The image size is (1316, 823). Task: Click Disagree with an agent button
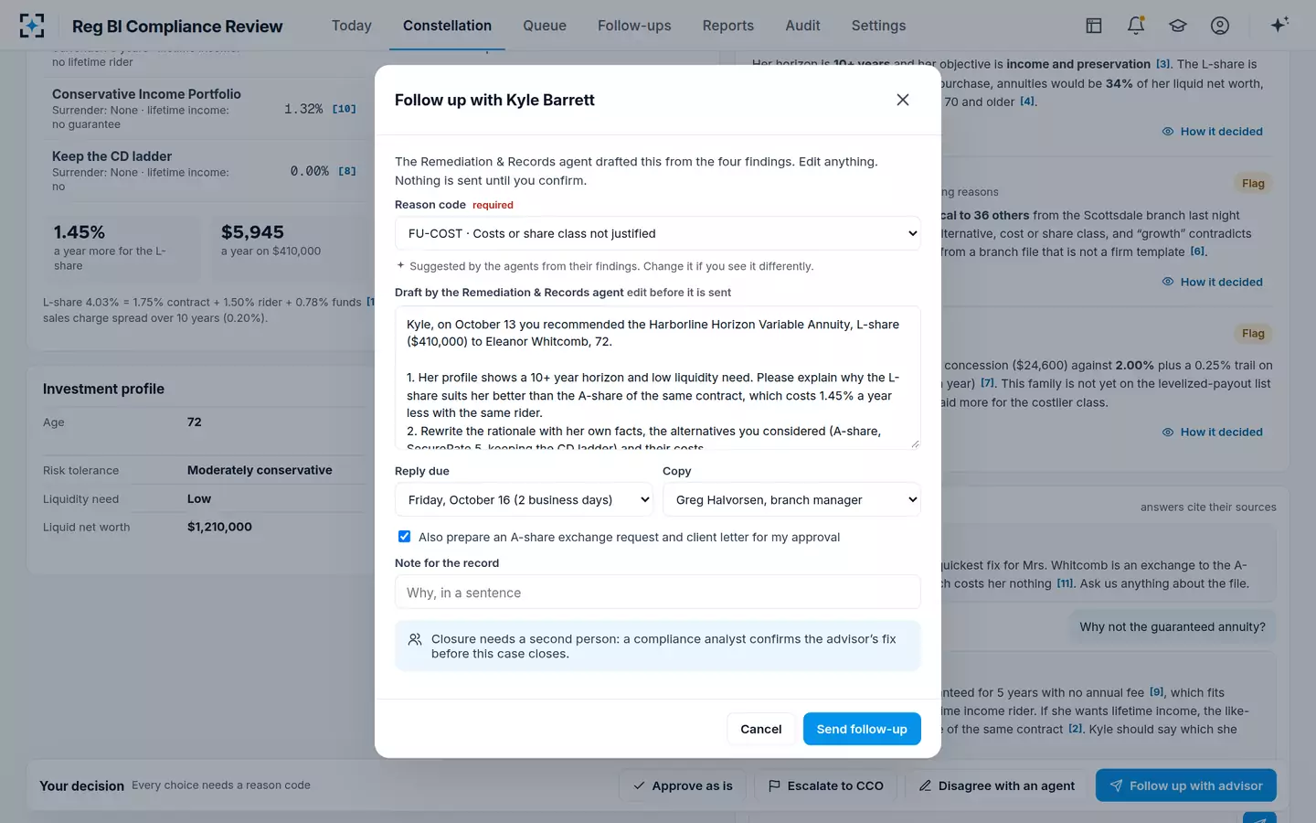996,786
